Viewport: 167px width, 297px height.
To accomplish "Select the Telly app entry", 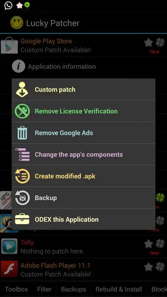I will tap(83, 247).
